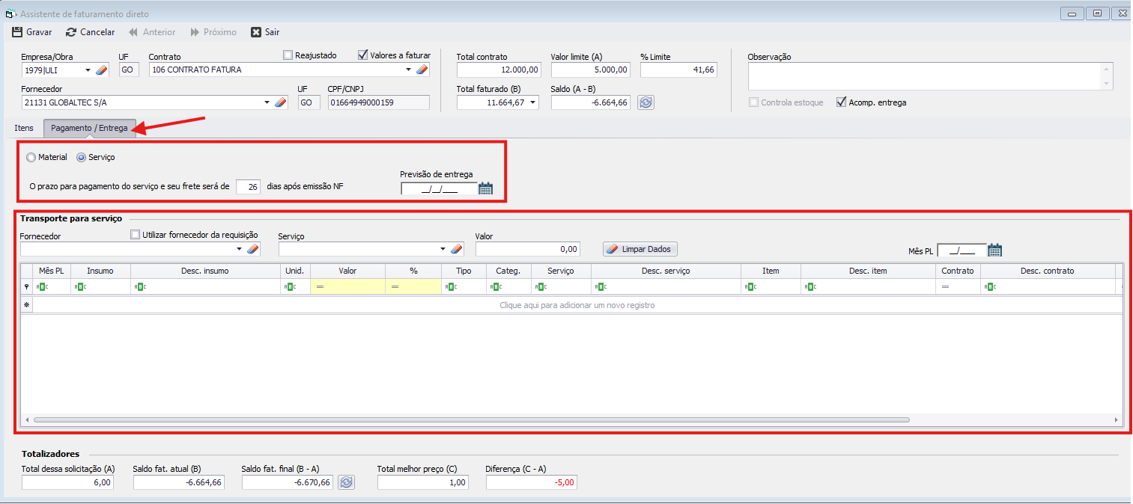Click the Observação text field
The image size is (1133, 504).
click(923, 76)
